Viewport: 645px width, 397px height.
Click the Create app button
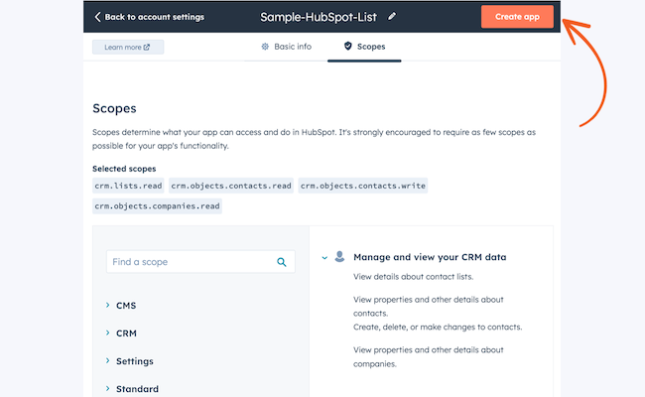tap(517, 17)
